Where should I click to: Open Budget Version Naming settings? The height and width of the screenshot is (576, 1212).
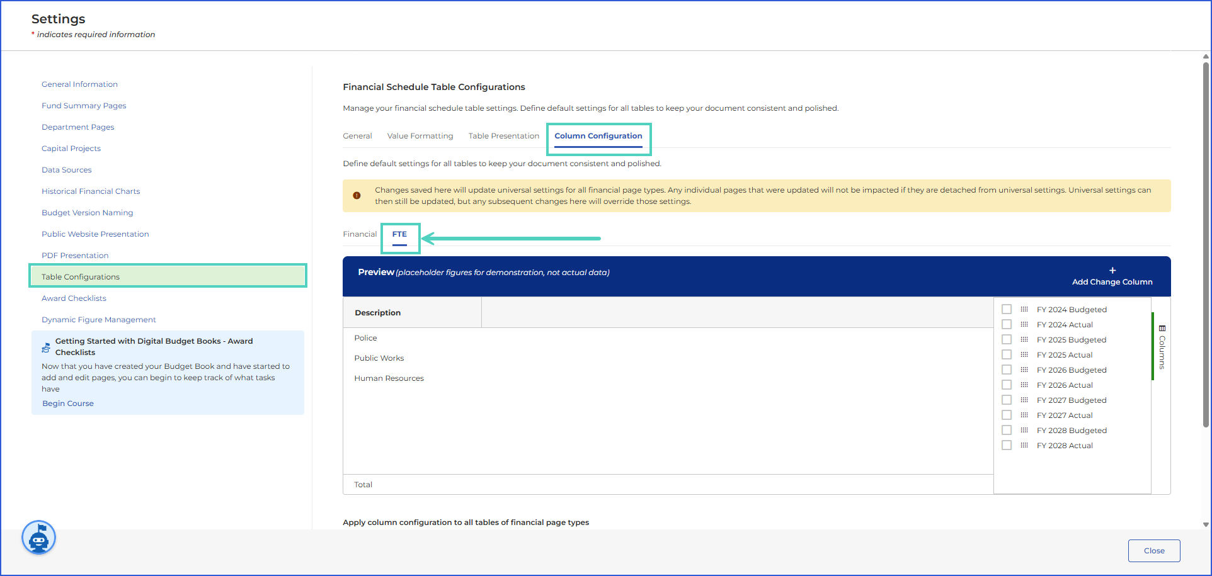tap(88, 213)
